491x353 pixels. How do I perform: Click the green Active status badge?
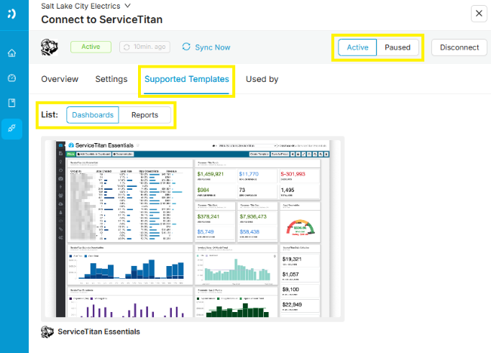pos(91,47)
